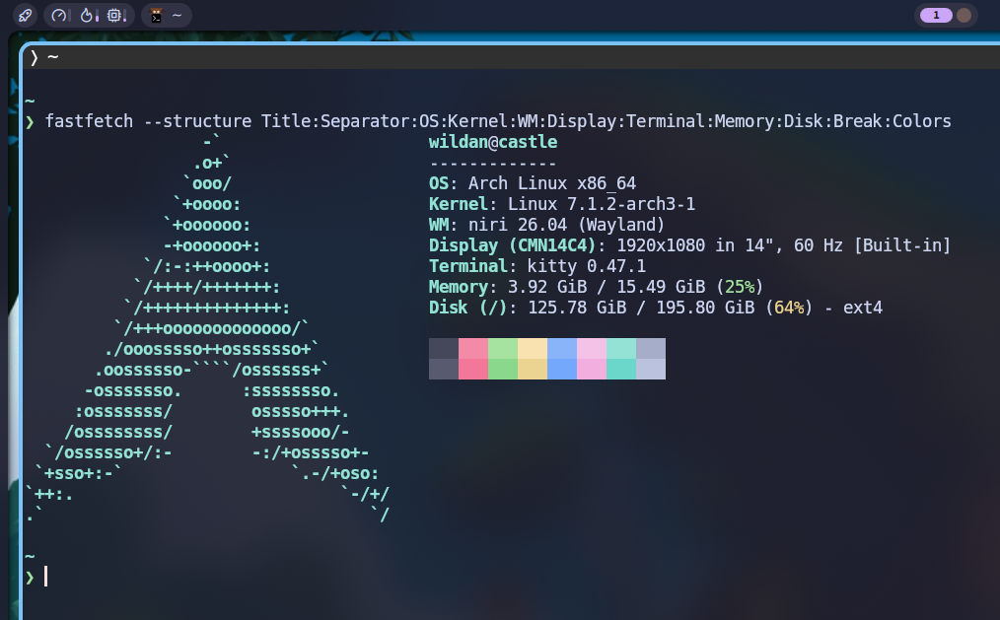Click the top-row light blue color block

(x=562, y=349)
